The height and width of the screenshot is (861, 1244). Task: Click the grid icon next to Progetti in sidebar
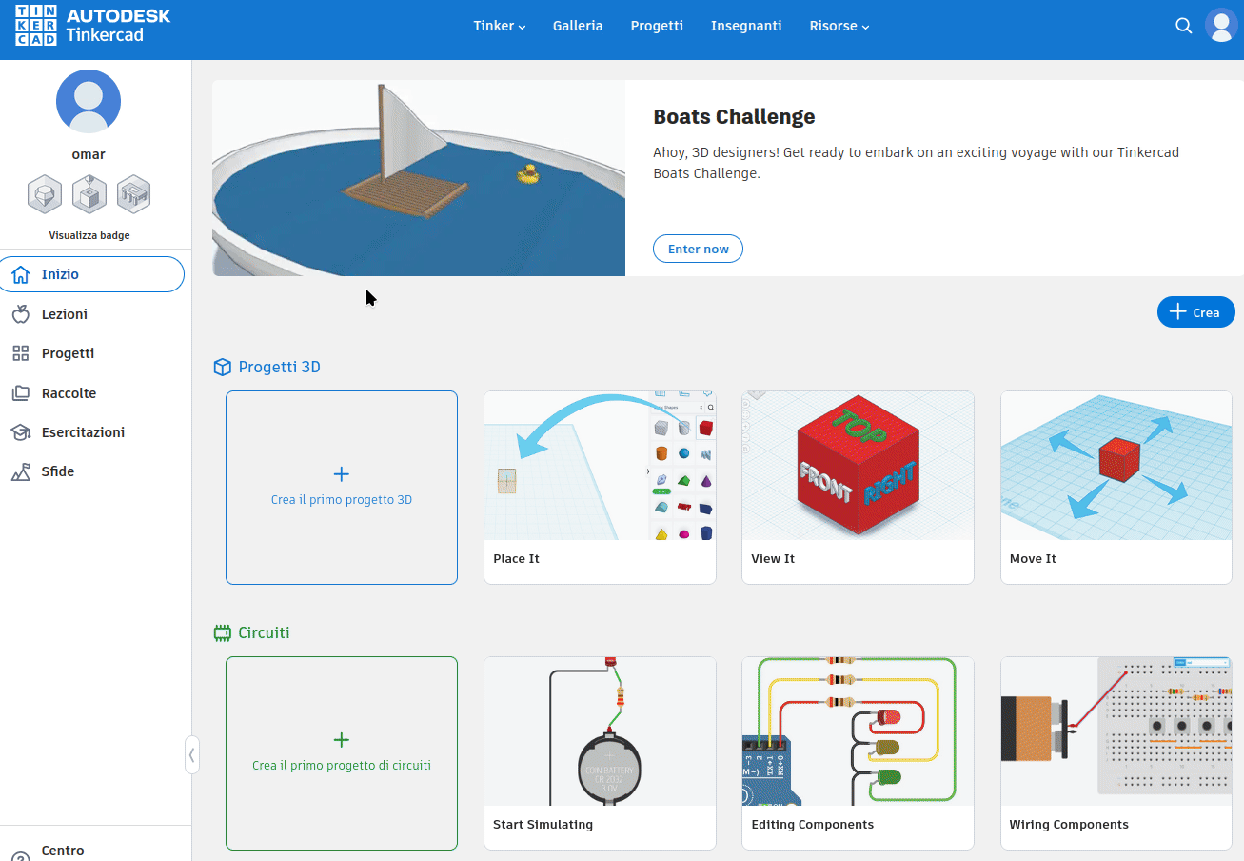21,353
